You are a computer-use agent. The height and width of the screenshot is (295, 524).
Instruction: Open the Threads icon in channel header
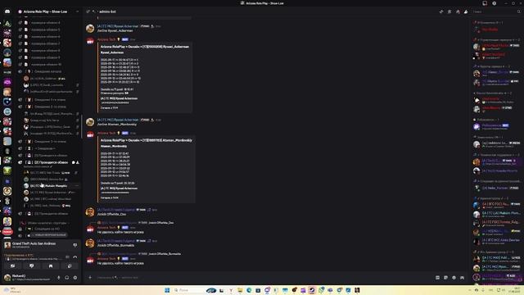pos(441,11)
